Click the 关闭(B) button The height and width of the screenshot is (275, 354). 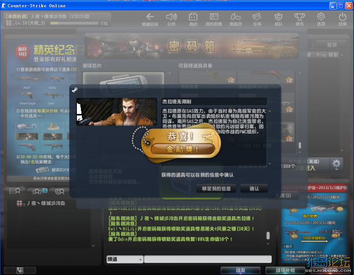point(283,195)
